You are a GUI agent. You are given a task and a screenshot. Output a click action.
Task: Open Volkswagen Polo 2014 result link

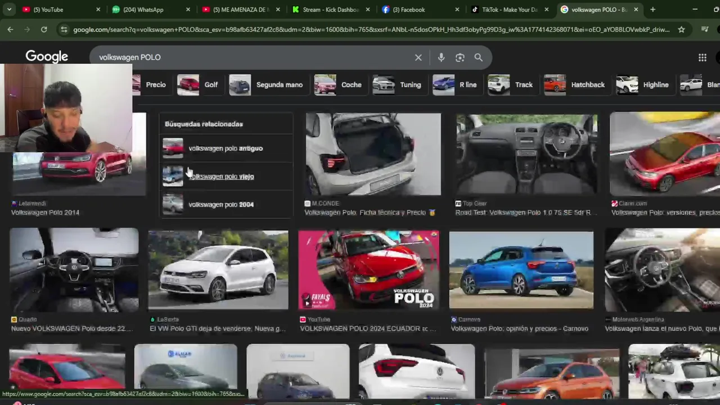pyautogui.click(x=45, y=213)
